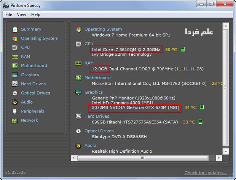Click the vertical scrollbar up arrow
The width and height of the screenshot is (236, 180).
(226, 26)
